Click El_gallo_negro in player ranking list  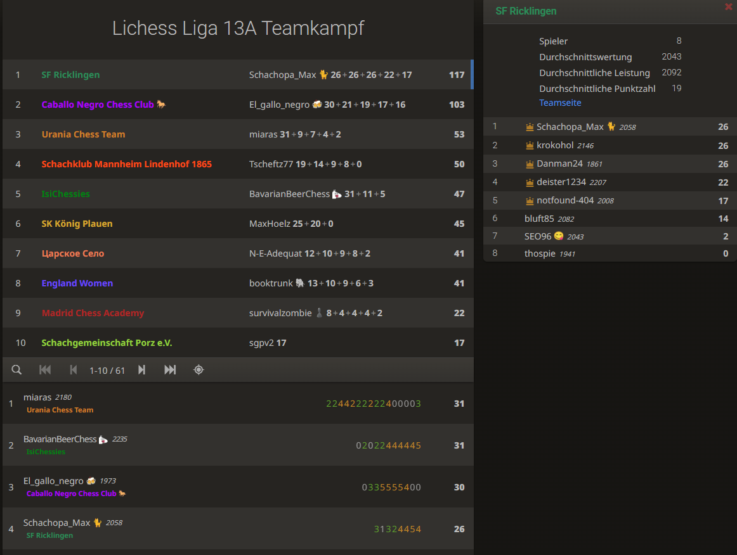[53, 481]
